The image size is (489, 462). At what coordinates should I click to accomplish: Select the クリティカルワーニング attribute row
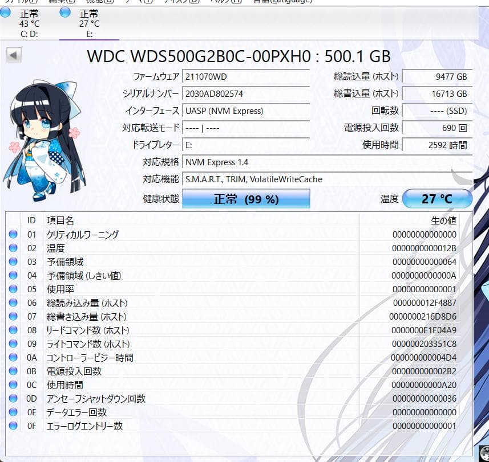[x=232, y=235]
